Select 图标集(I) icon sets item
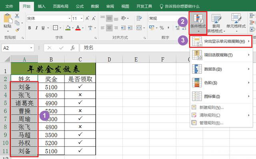Screen dimensions: 256x159 coord(221,96)
